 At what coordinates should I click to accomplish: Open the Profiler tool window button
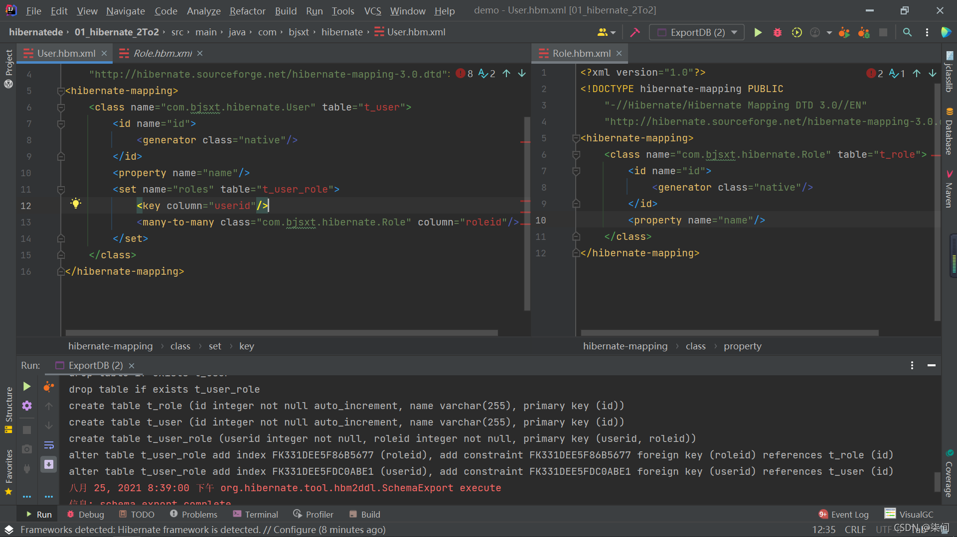[x=313, y=514]
